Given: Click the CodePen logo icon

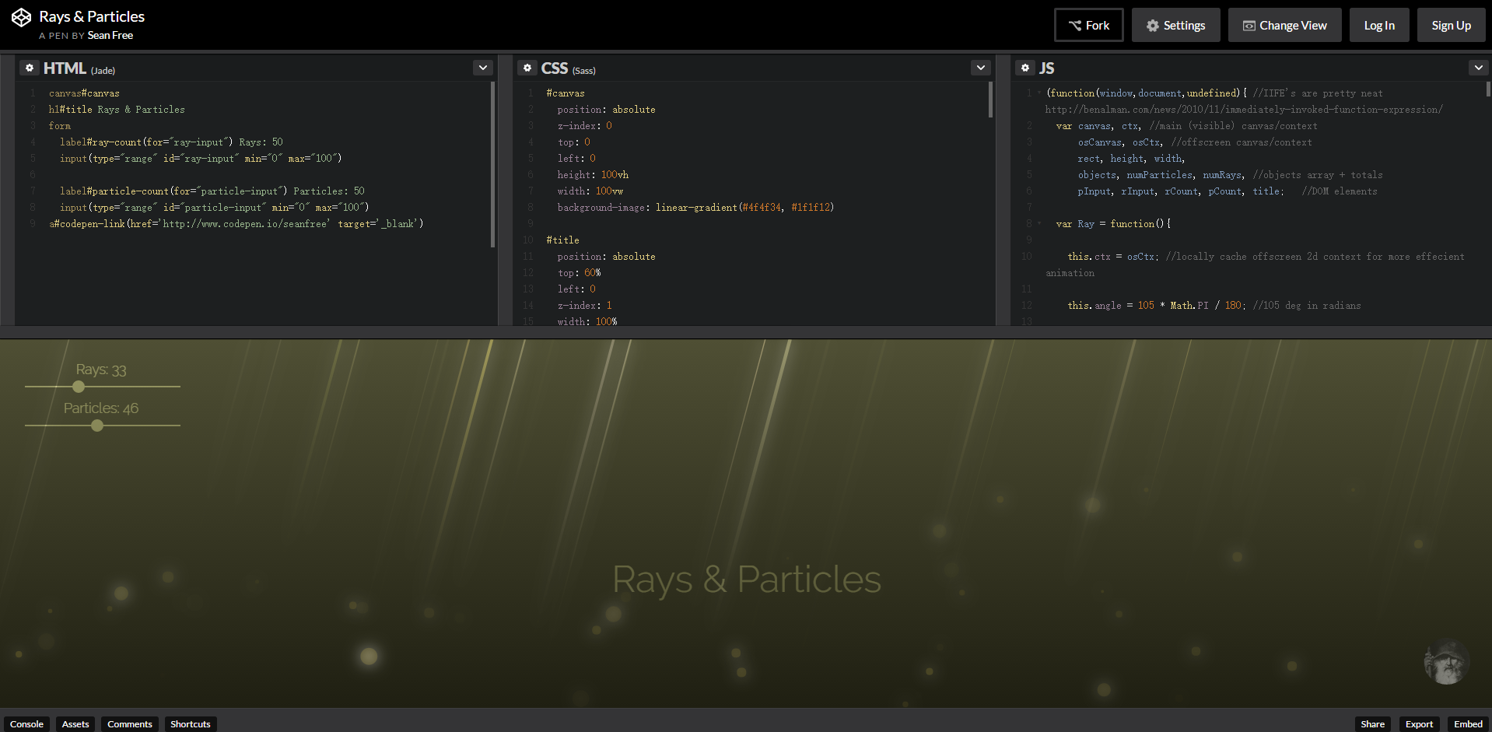Looking at the screenshot, I should coord(21,17).
